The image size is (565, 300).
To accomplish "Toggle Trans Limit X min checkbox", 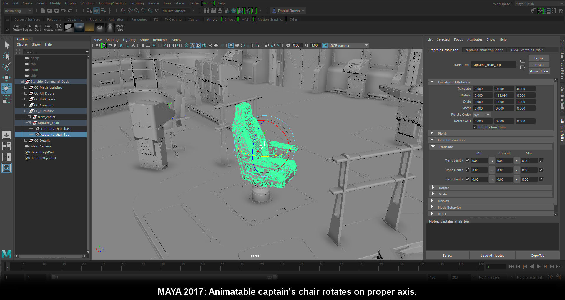I will click(x=468, y=160).
